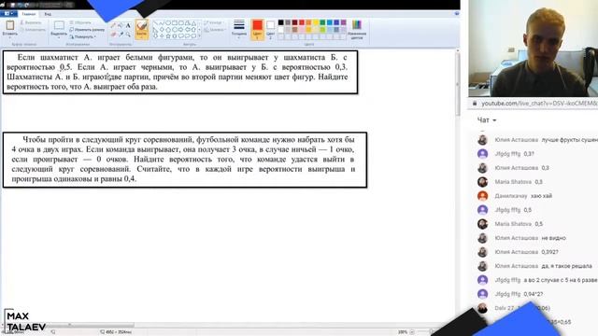Screen dimensions: 598x336
Task: Click chat message "Данилкачну хаю хай"
Action: pos(515,196)
